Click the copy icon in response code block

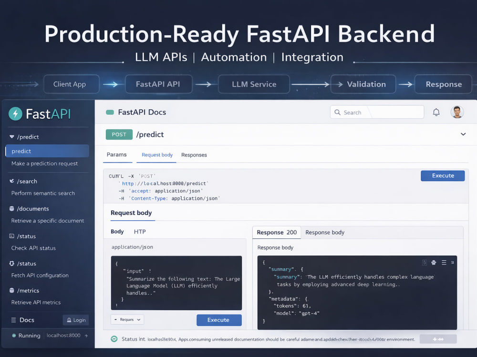(x=425, y=263)
